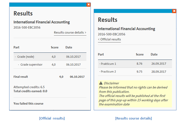The image size is (188, 123).
Task: Click 'Results' heading in right pop-up
Action: [x=108, y=20]
